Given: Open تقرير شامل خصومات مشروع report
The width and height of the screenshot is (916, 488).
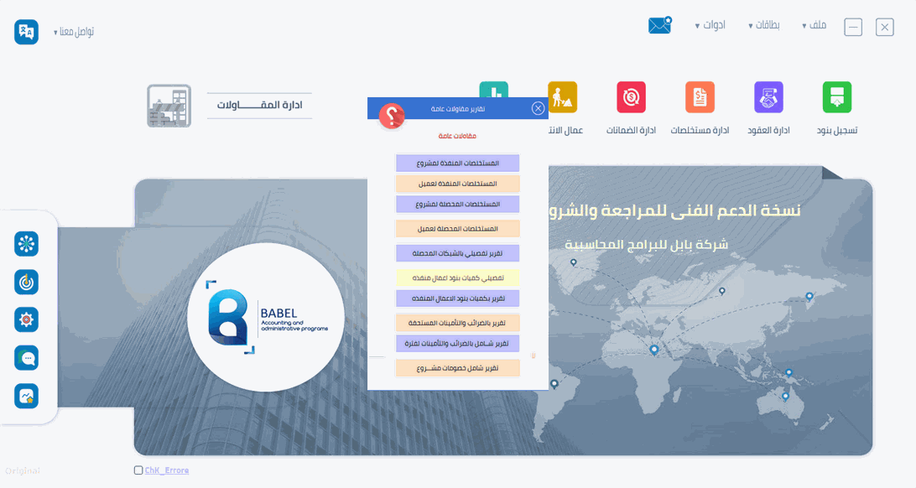Looking at the screenshot, I should tap(457, 367).
